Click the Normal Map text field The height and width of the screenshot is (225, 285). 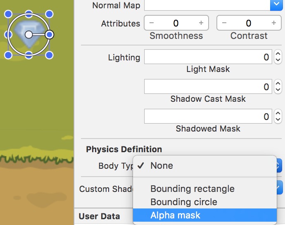coord(207,5)
